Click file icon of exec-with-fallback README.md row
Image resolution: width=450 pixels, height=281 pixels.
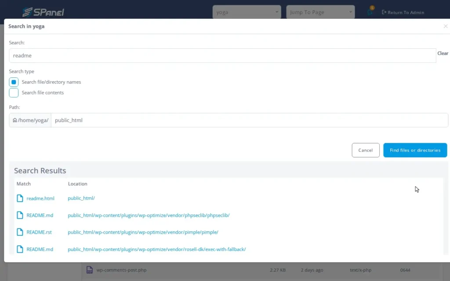pyautogui.click(x=20, y=249)
